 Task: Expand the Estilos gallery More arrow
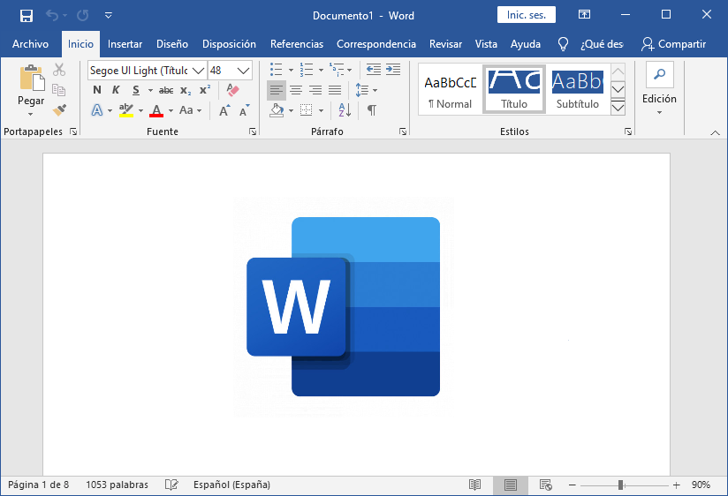point(618,108)
